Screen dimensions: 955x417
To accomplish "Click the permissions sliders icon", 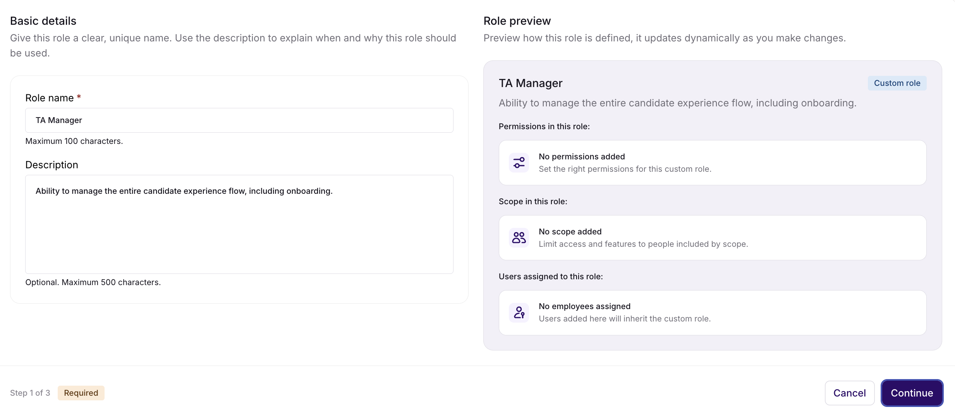I will (519, 163).
